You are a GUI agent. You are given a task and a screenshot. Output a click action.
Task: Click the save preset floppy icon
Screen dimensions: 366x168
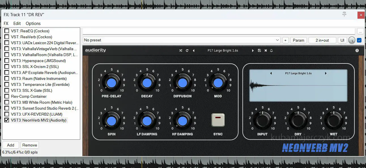point(259,51)
